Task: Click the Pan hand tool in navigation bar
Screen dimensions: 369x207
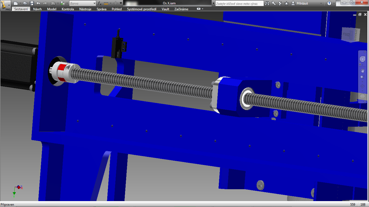Action: point(363,71)
